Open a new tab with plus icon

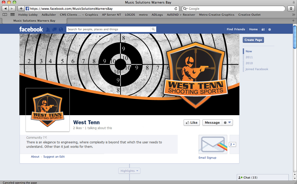293,20
